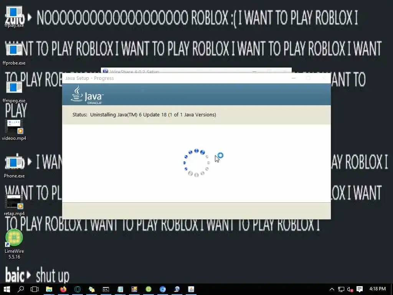The height and width of the screenshot is (295, 393).
Task: Open the ffplay.exe desktop icon
Action: [x=14, y=17]
